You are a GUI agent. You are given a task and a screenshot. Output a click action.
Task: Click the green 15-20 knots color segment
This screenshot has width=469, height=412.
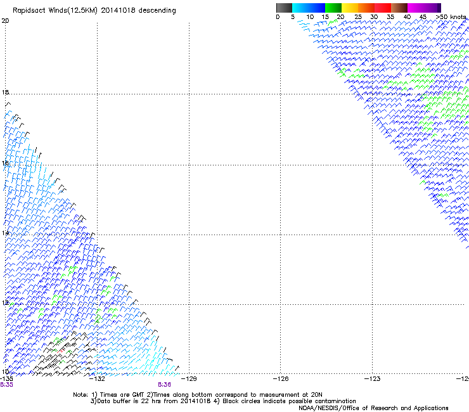pyautogui.click(x=333, y=8)
